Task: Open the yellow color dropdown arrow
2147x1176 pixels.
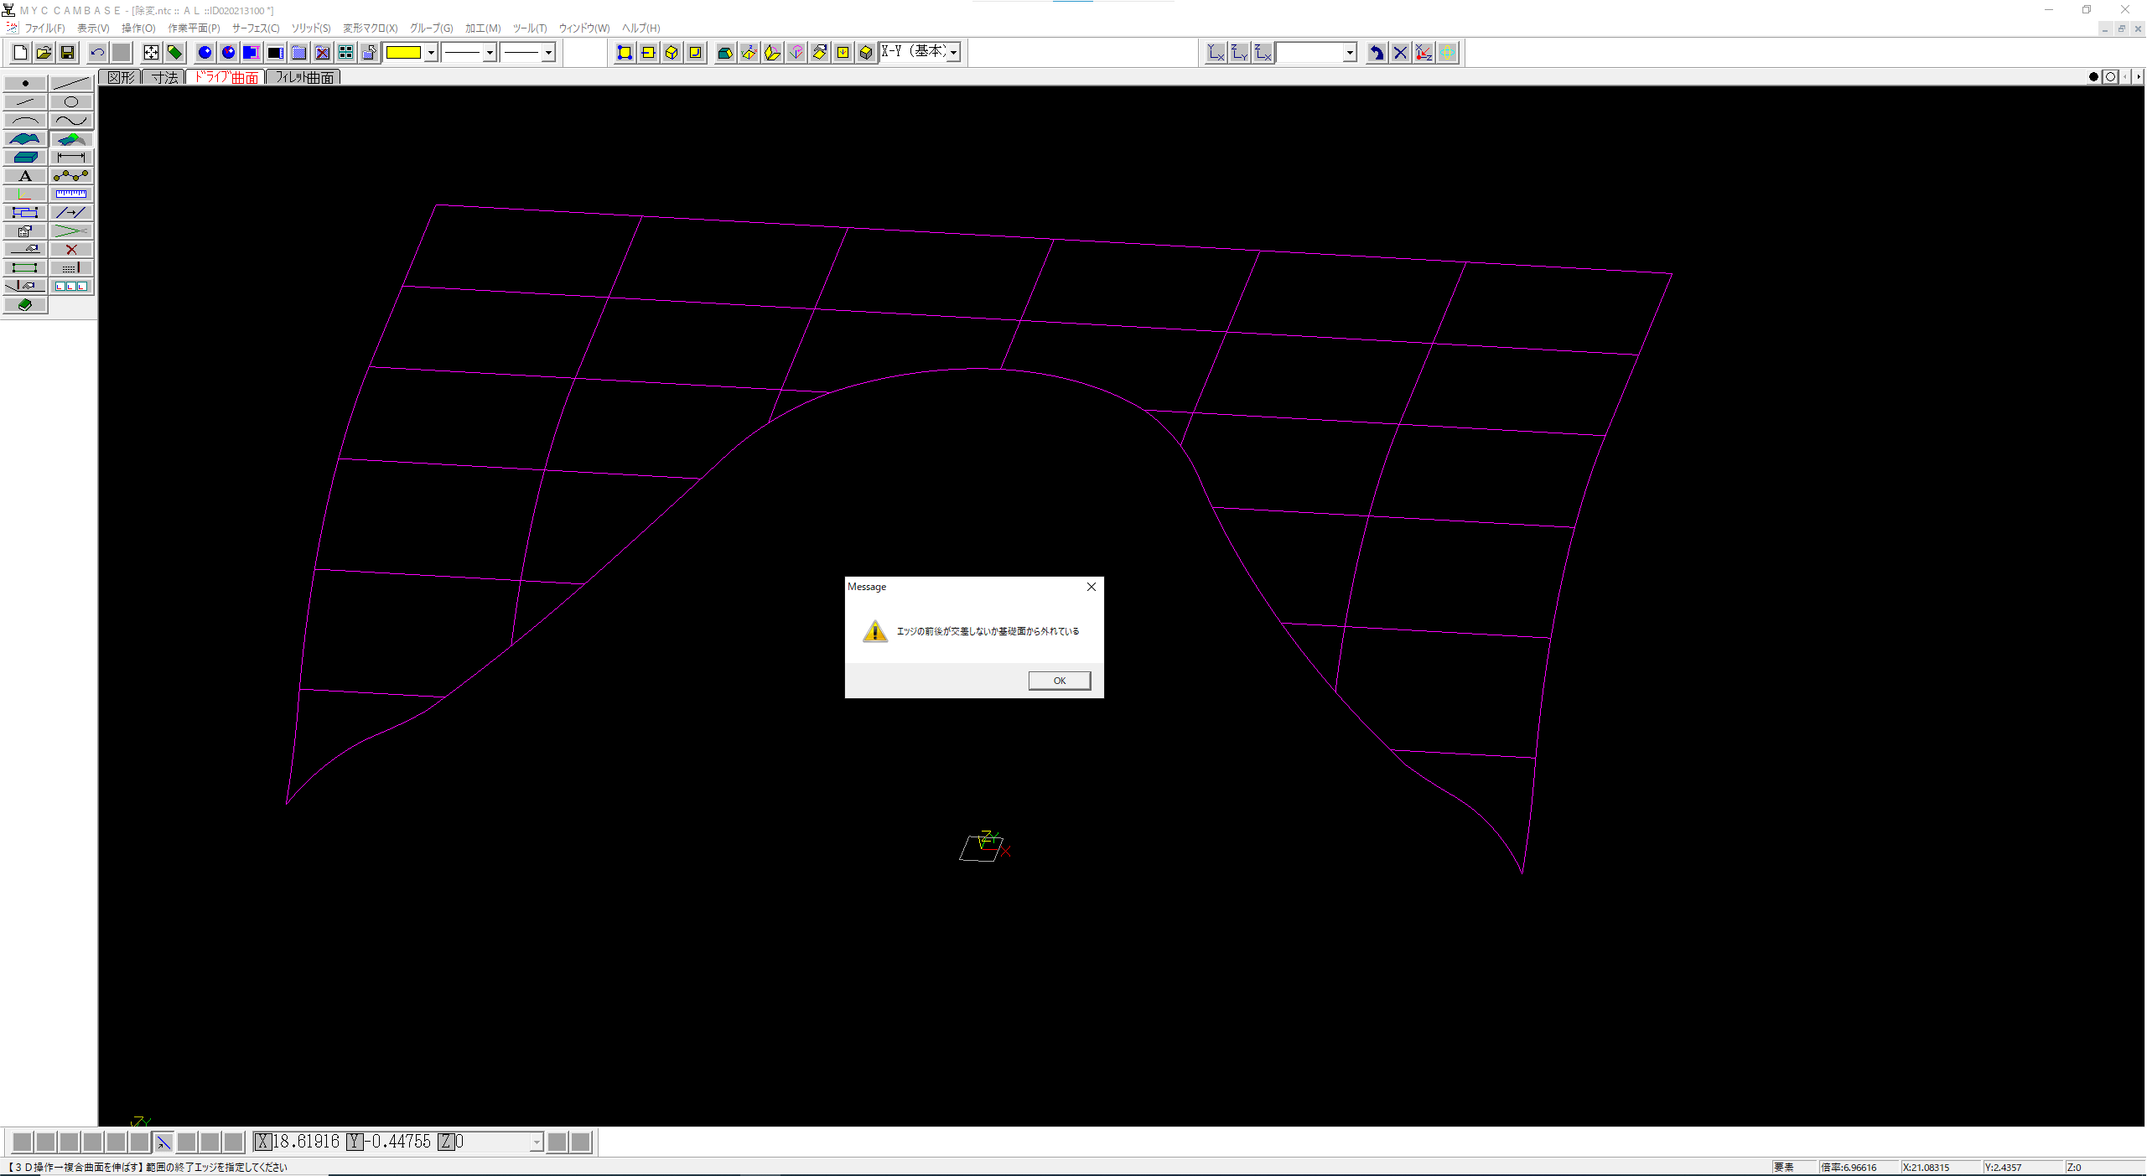Action: coord(431,53)
